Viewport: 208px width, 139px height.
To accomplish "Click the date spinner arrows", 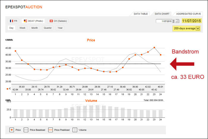I will coord(173,21).
